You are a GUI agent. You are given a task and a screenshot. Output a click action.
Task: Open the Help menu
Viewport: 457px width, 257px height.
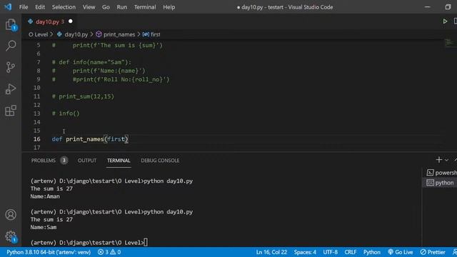[169, 7]
